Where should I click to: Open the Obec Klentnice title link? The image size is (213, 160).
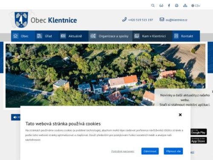(x=54, y=20)
